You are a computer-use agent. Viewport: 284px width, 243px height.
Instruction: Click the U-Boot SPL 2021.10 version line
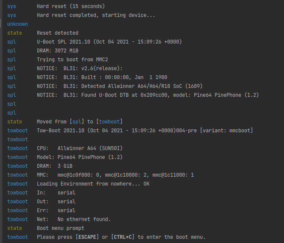point(109,42)
